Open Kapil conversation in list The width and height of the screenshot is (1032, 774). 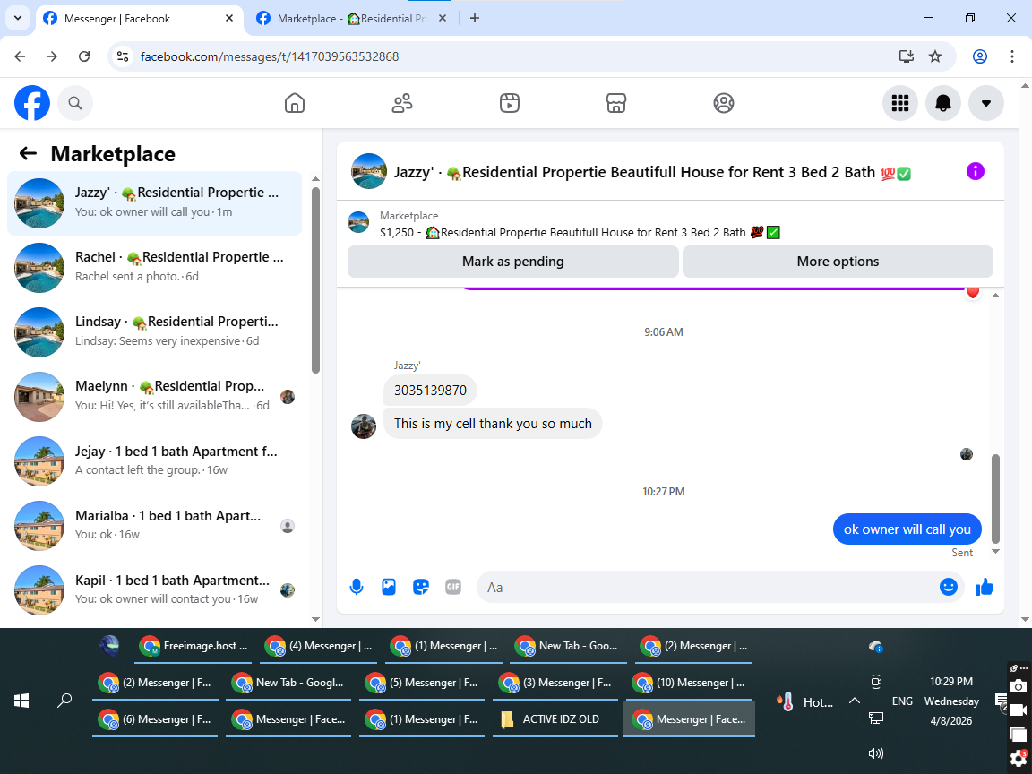coord(154,589)
